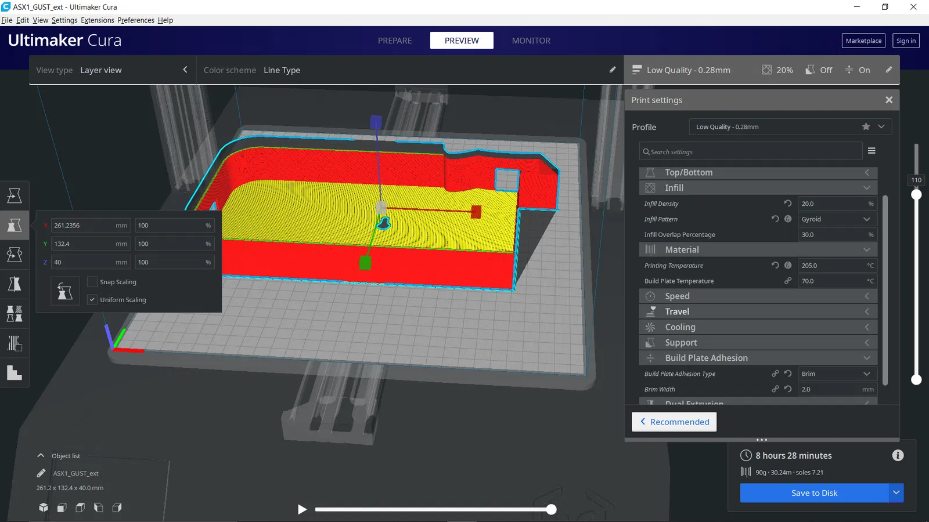
Task: Open the Extensions menu
Action: pos(98,20)
